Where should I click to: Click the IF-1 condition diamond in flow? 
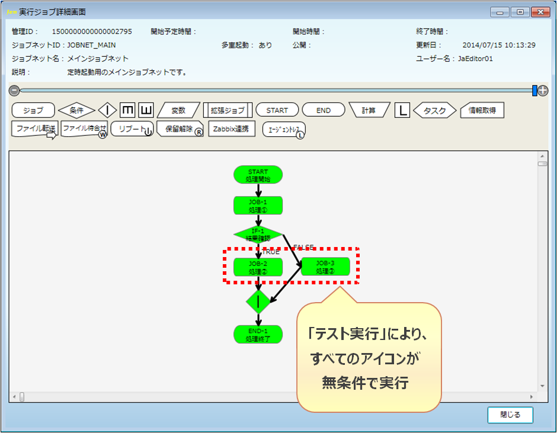click(x=258, y=235)
